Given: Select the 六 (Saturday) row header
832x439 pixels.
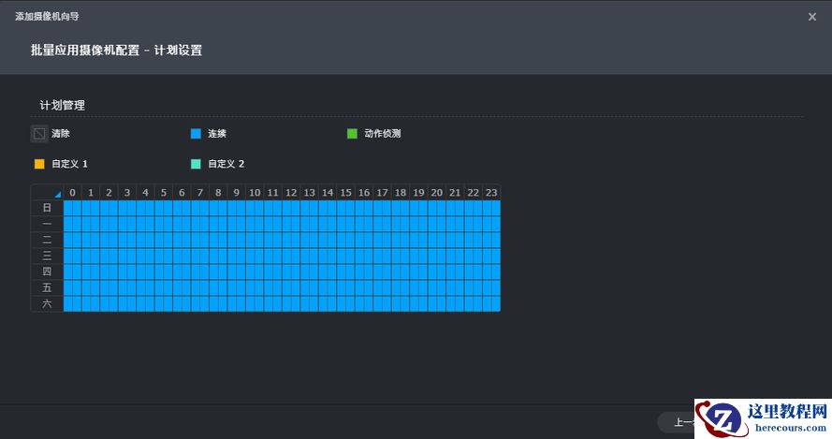Looking at the screenshot, I should tap(47, 303).
